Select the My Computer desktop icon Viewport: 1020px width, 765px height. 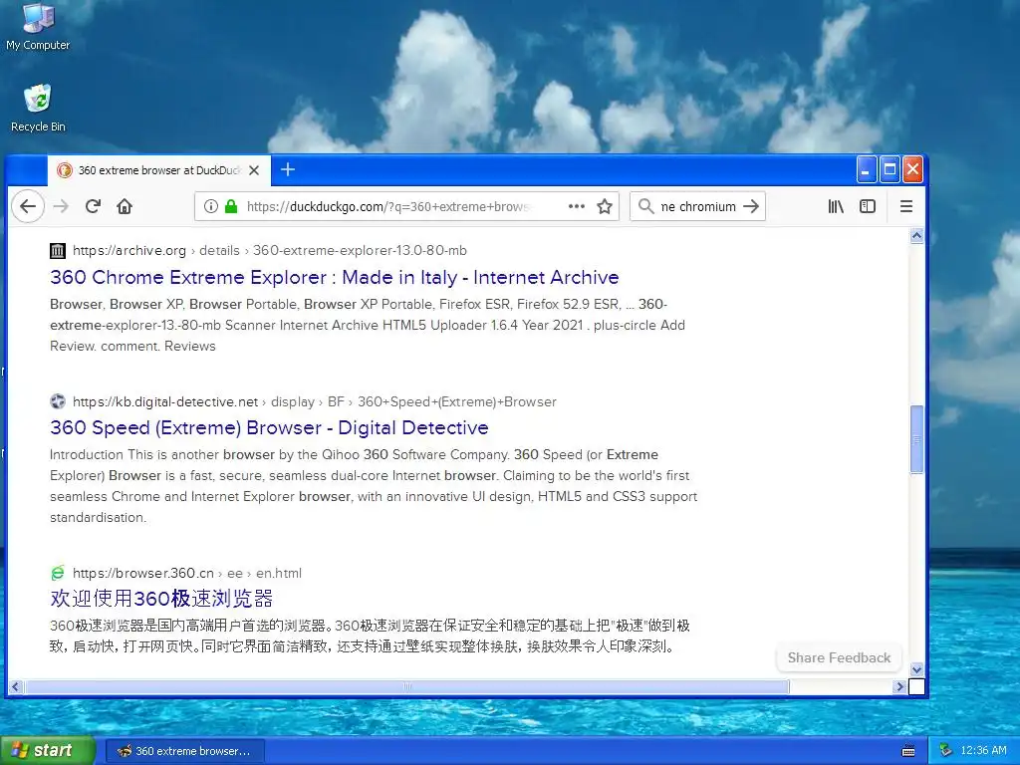click(38, 27)
